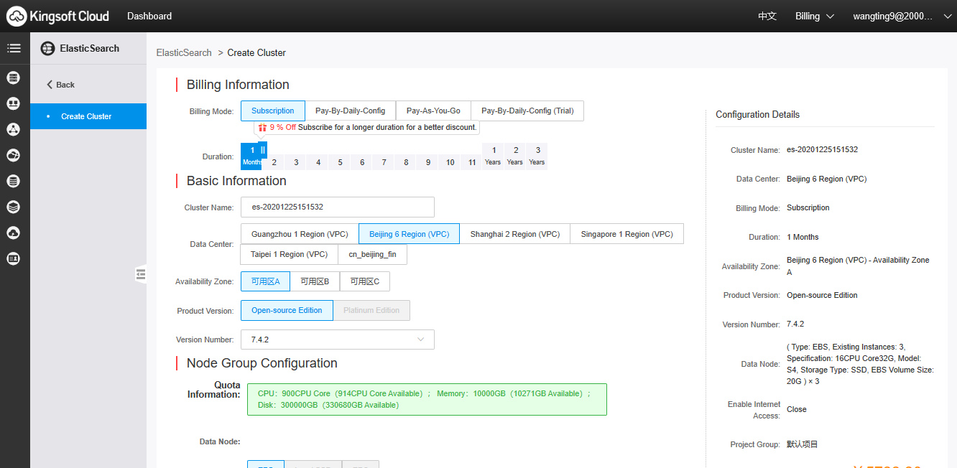Open Dashboard from the top bar
Screen dimensions: 957x468
149,17
